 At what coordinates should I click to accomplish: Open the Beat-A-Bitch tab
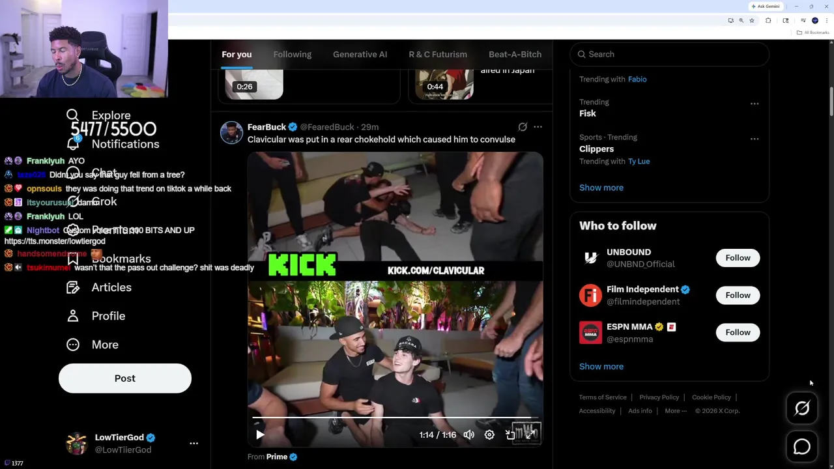click(x=515, y=54)
